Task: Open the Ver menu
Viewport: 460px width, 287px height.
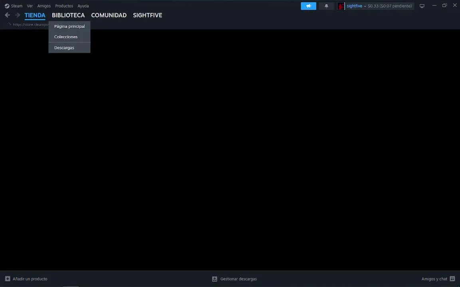Action: (30, 6)
